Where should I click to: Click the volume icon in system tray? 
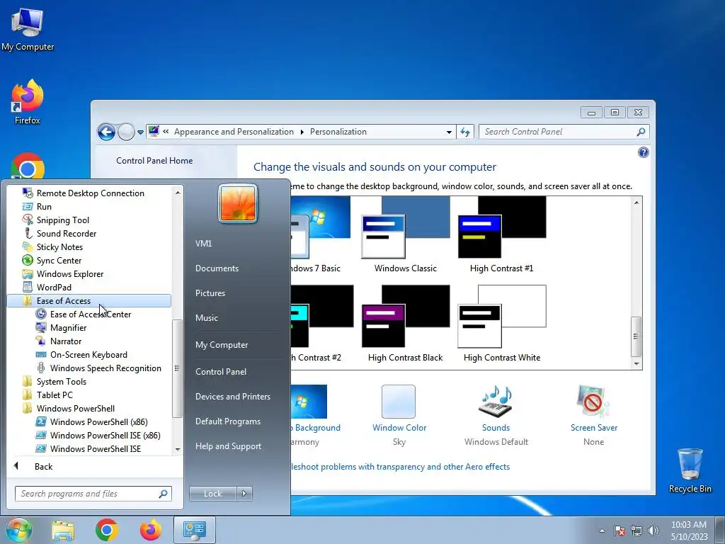pos(653,531)
